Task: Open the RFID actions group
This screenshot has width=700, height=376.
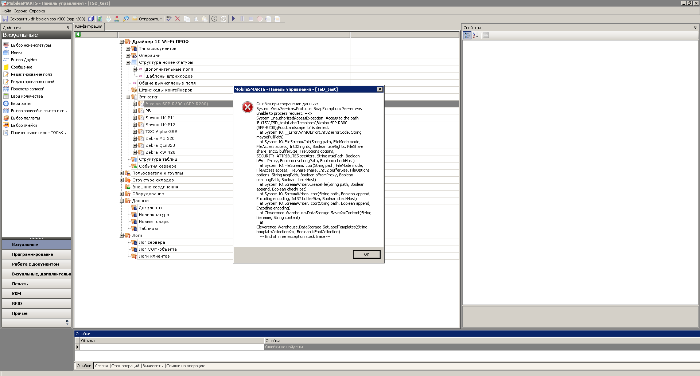Action: click(36, 303)
